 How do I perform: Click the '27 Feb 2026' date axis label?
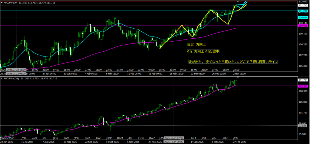[239, 141]
